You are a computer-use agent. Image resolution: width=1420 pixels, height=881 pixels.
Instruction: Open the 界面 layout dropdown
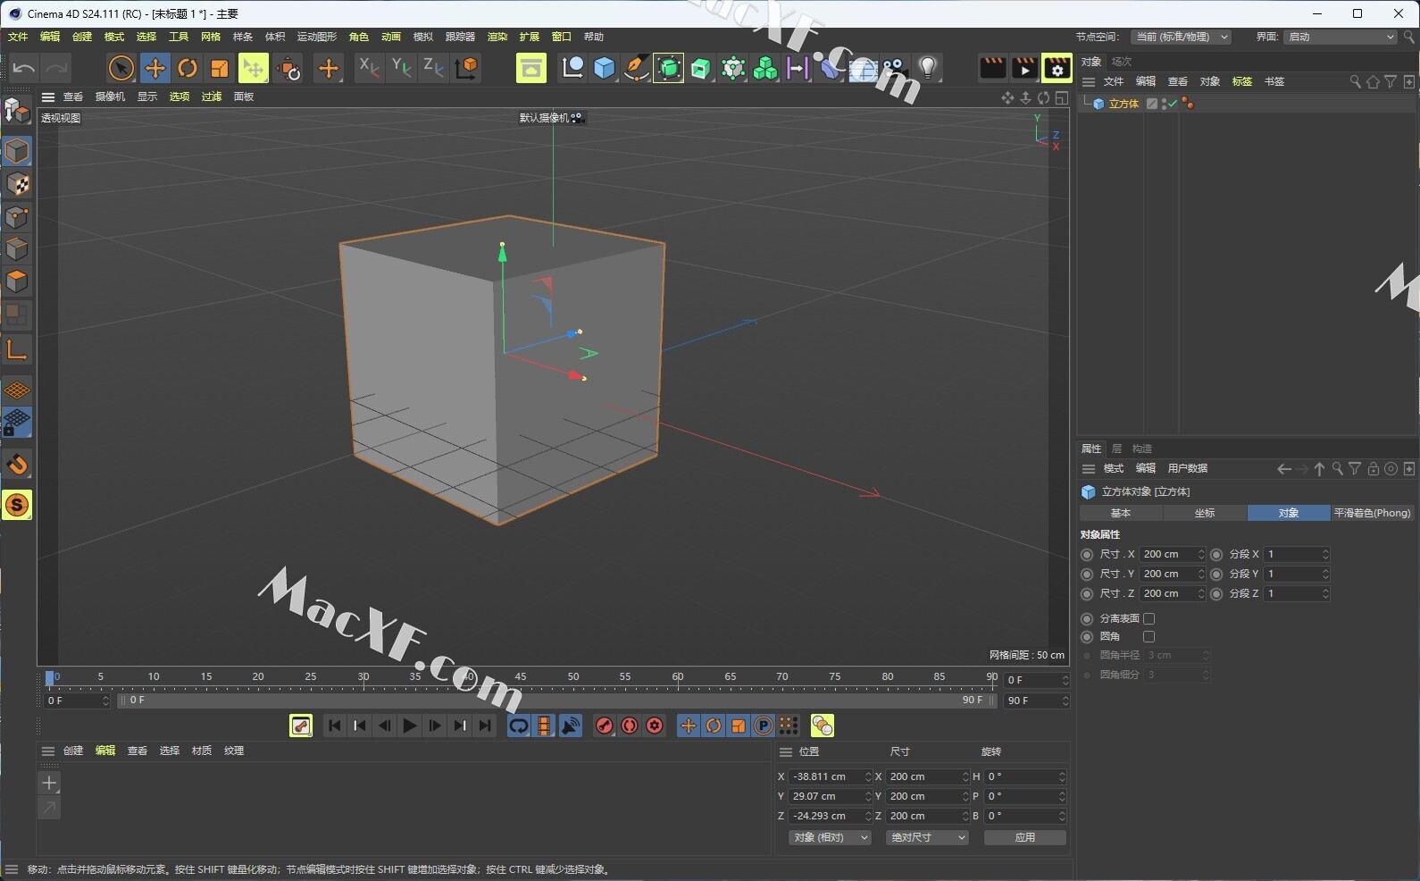[1340, 37]
